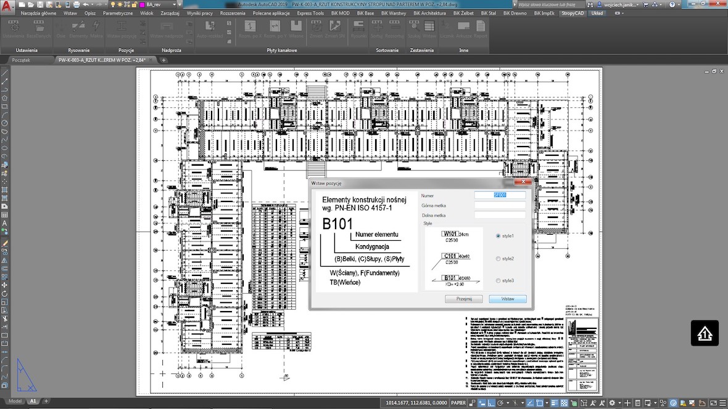728x409 pixels.
Task: Expand quick access toolbar customization arrow
Action: pyautogui.click(x=180, y=5)
